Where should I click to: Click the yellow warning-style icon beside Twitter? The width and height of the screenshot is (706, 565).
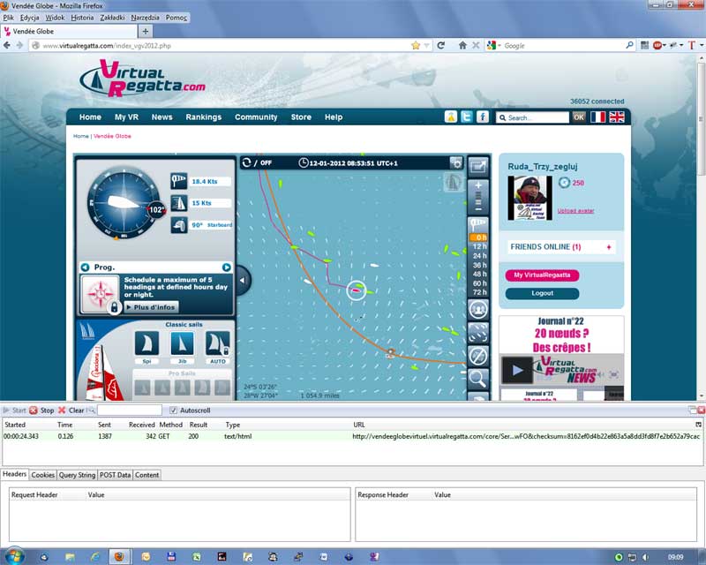(451, 117)
